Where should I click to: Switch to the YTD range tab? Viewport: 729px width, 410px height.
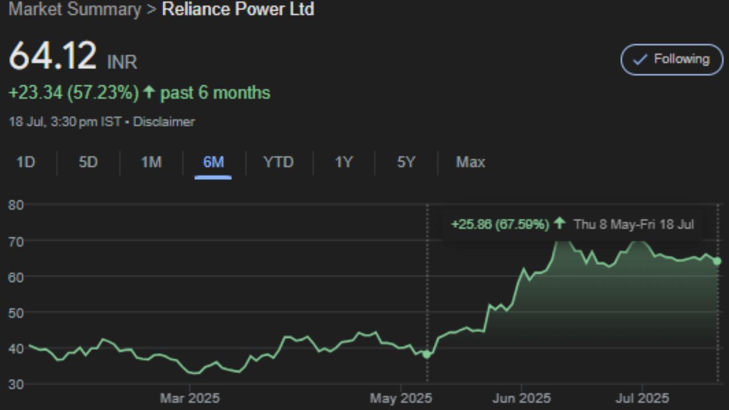(279, 162)
